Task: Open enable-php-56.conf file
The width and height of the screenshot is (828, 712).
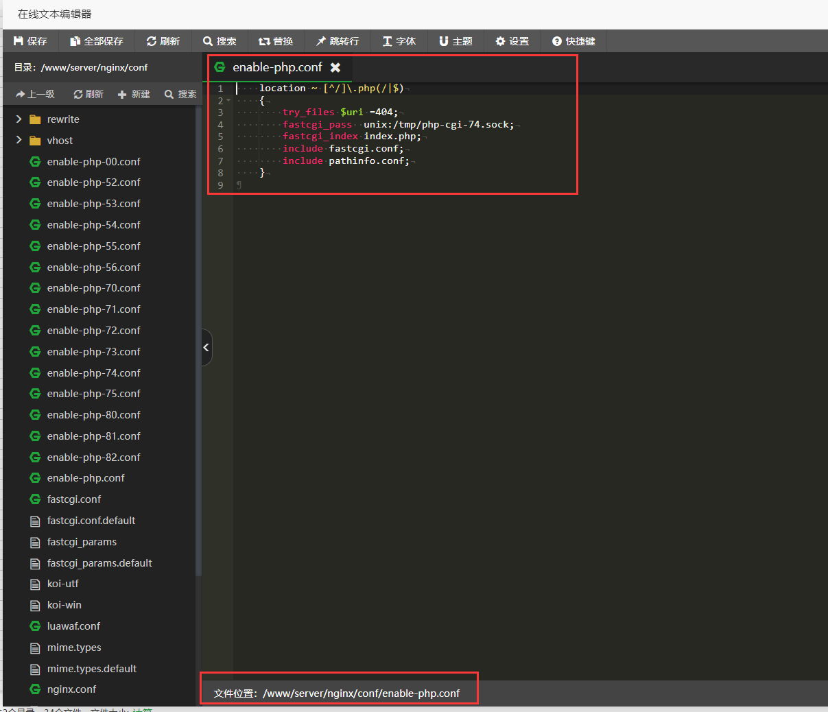Action: click(x=94, y=268)
